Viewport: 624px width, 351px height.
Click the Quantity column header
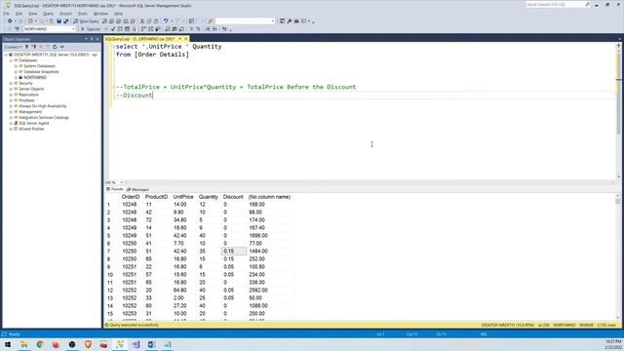coord(208,197)
